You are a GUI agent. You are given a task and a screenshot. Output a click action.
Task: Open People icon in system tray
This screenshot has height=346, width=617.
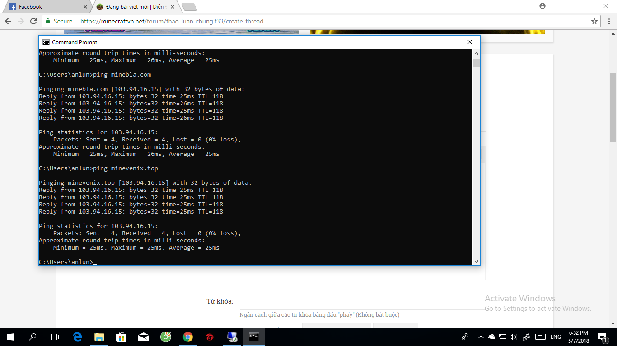tap(465, 337)
